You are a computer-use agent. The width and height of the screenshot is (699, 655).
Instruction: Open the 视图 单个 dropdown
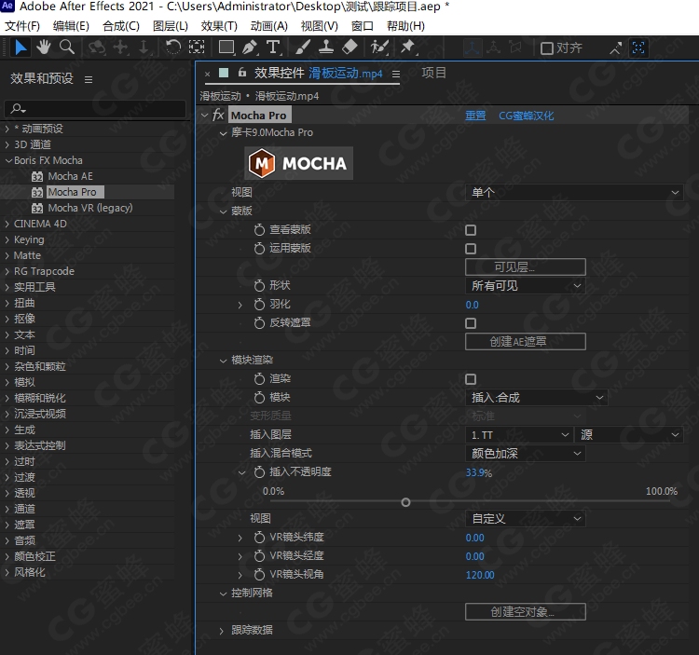click(574, 193)
